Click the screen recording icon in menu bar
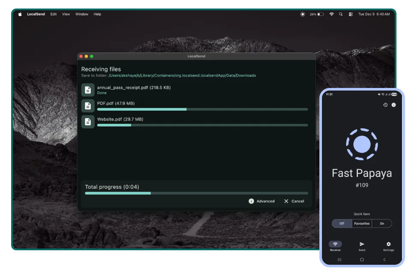Screen dimensions: 417x278 point(303,15)
